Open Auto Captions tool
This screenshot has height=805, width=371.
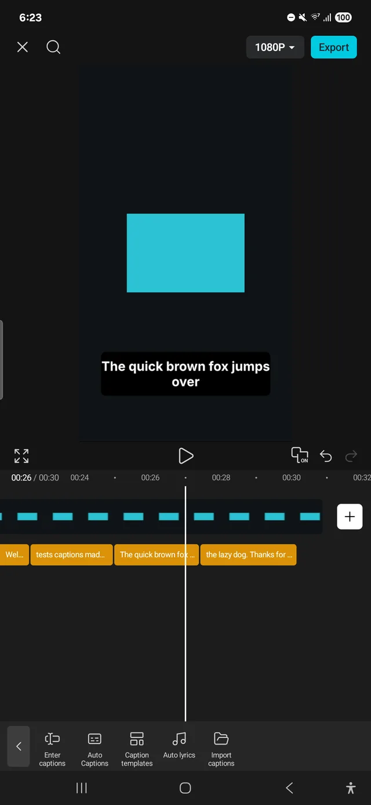pos(94,749)
